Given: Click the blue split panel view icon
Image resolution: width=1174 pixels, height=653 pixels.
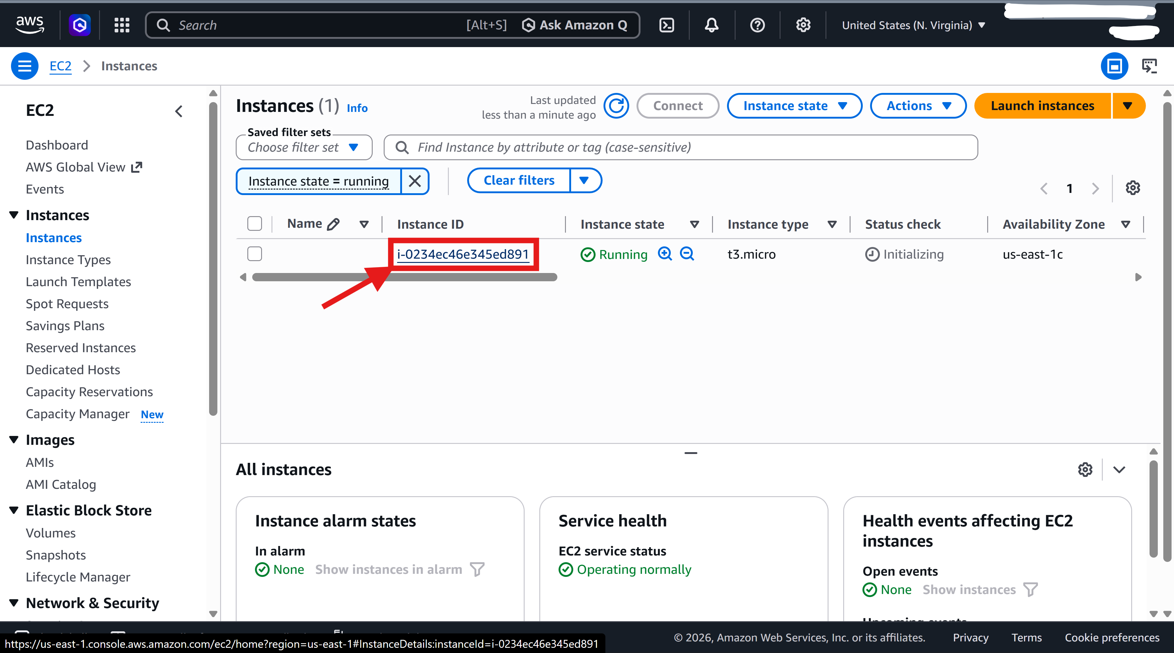Looking at the screenshot, I should [1114, 66].
